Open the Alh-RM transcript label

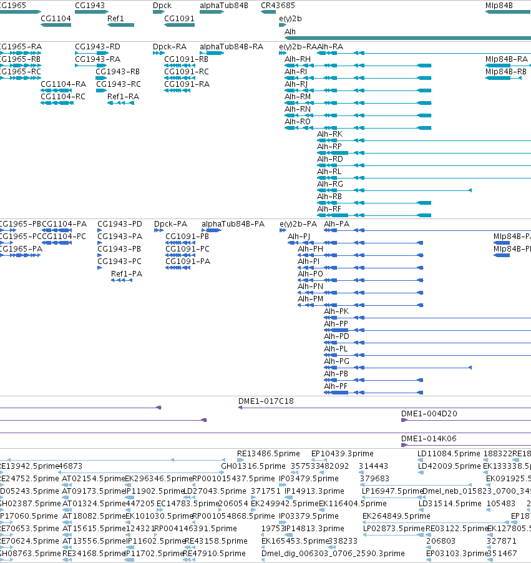297,97
